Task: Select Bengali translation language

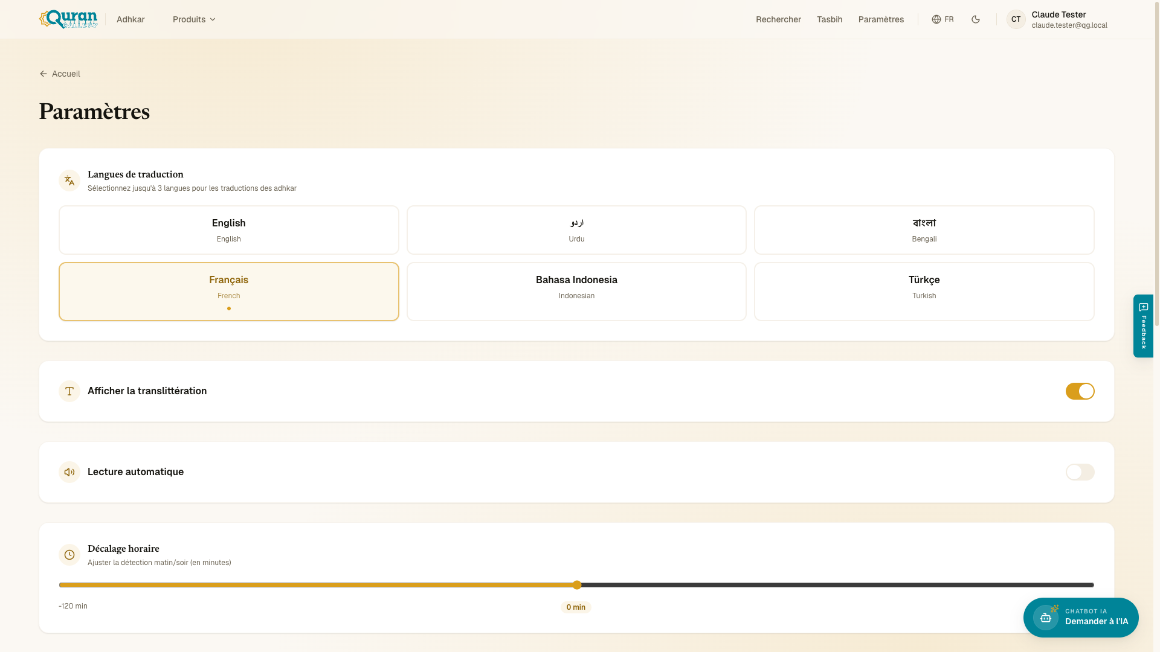Action: (924, 230)
